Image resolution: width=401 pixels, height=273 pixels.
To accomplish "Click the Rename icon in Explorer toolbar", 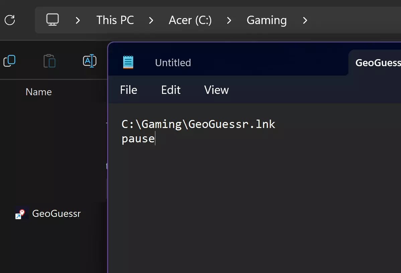I will [89, 61].
